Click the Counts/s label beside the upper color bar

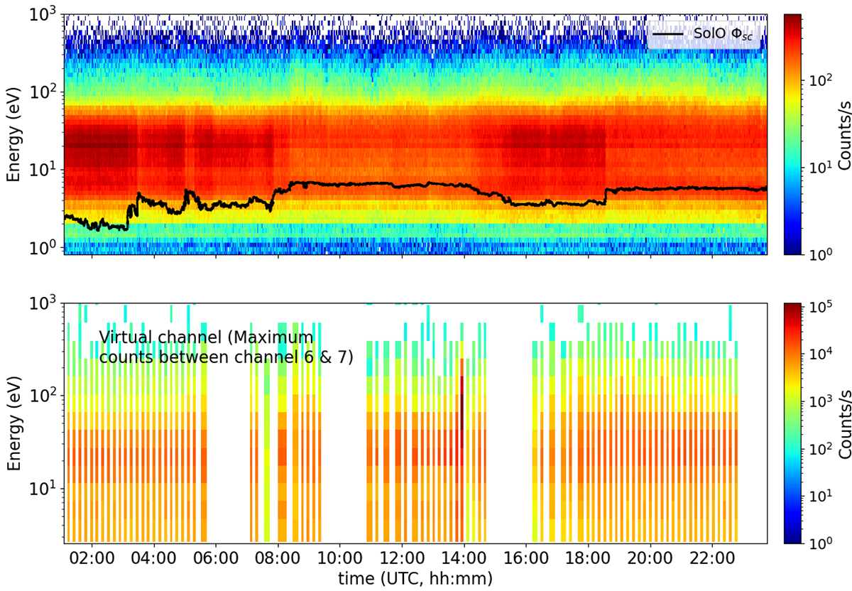click(844, 134)
